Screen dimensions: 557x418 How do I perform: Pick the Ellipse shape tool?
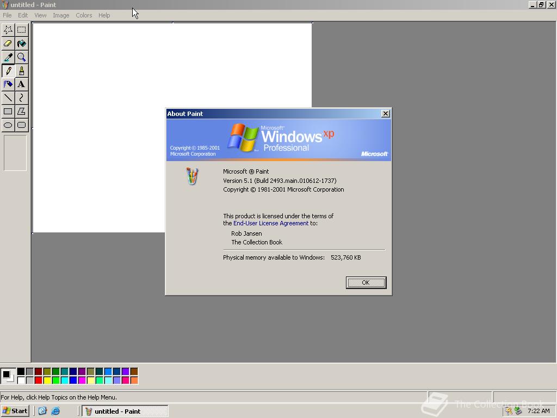(8, 125)
